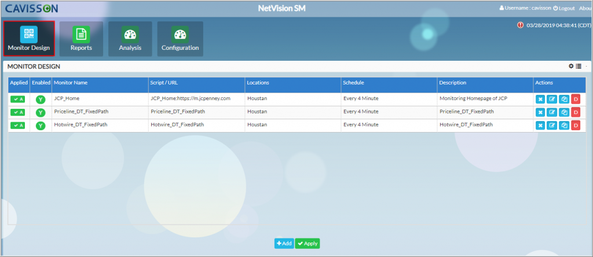
Task: Toggle Enabled status for JCP_Home
Action: (41, 99)
